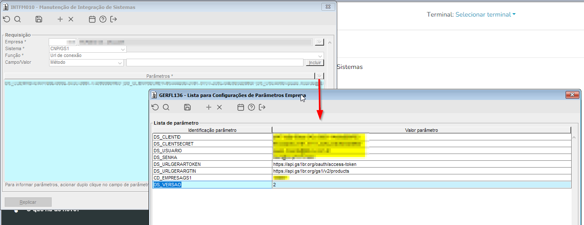This screenshot has width=584, height=225.
Task: Open the Sistema CNP/GS1 dropdown
Action: tap(123, 49)
